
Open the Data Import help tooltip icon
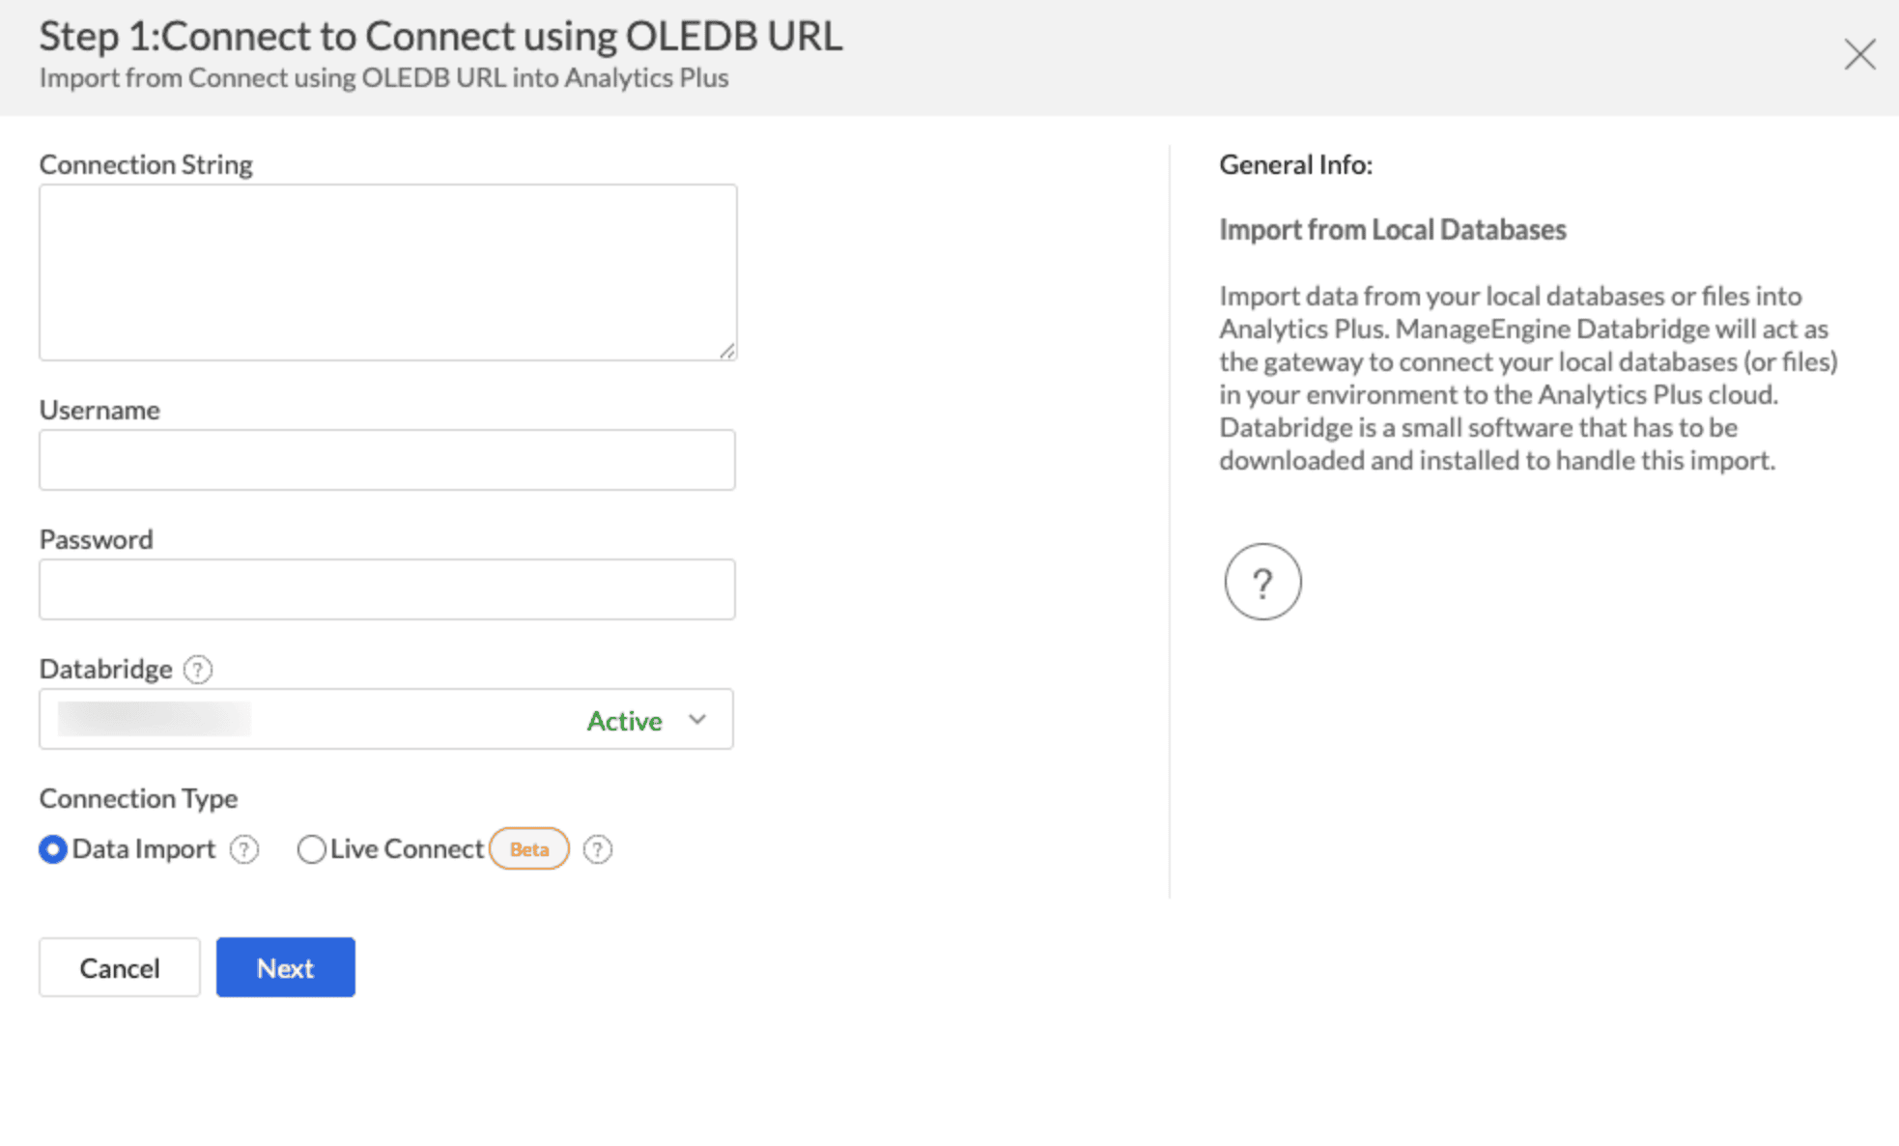point(244,849)
